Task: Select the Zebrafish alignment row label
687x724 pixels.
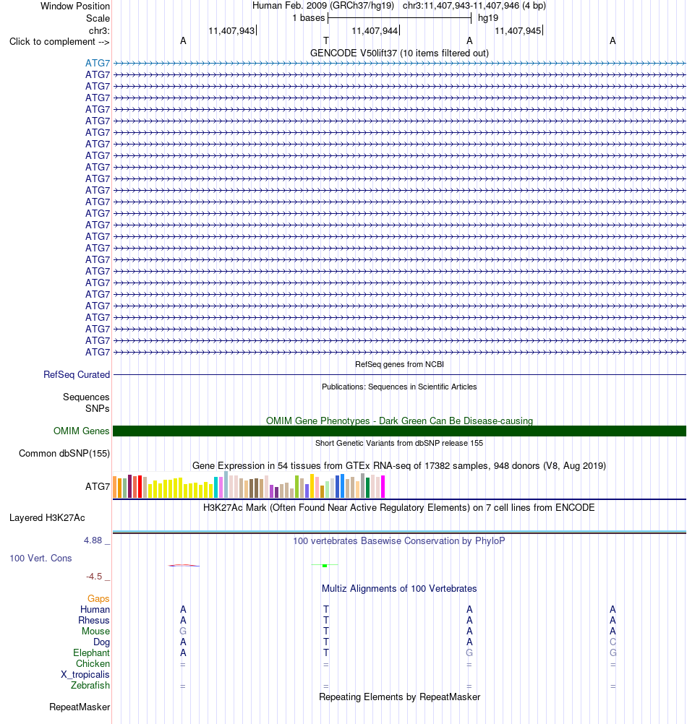Action: (x=90, y=685)
